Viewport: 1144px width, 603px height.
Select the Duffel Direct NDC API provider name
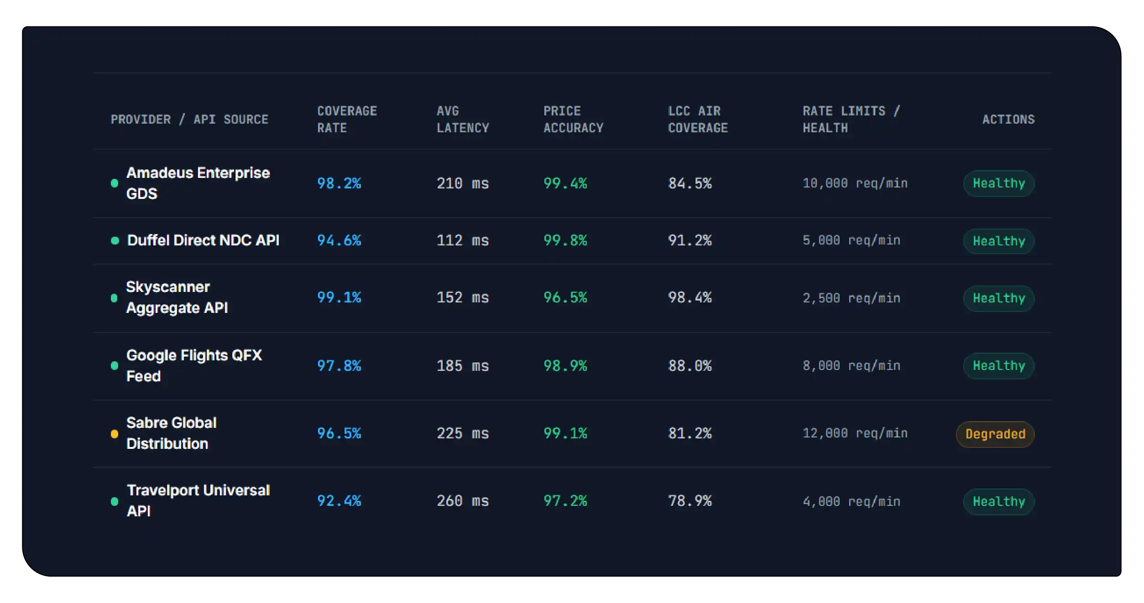click(203, 240)
